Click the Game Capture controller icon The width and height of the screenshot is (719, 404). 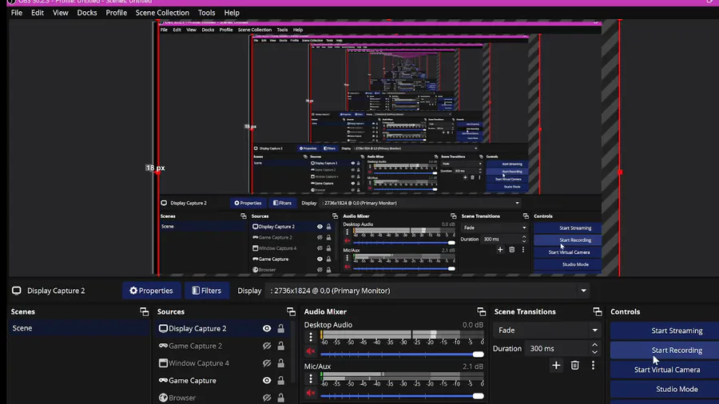pyautogui.click(x=163, y=380)
